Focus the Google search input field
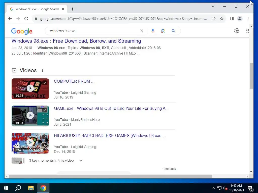258x193 pixels. click(x=94, y=31)
